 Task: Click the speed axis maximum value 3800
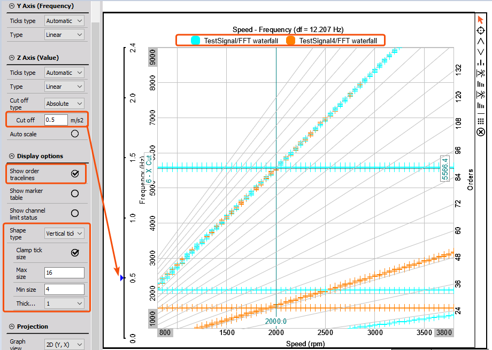[x=444, y=332]
